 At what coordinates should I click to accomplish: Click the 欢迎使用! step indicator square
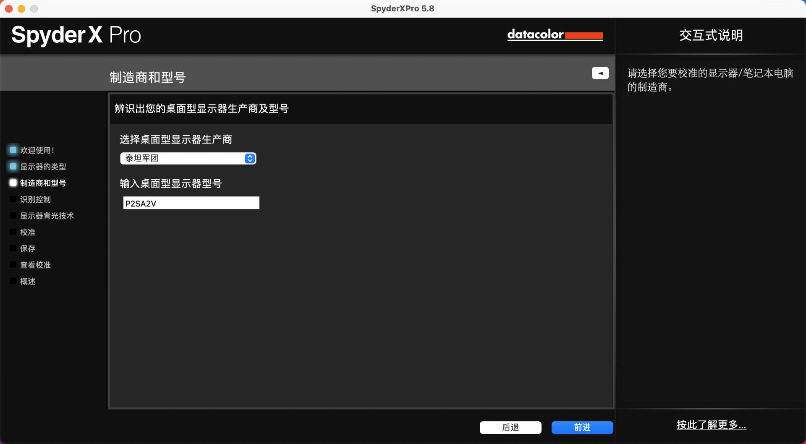[13, 150]
